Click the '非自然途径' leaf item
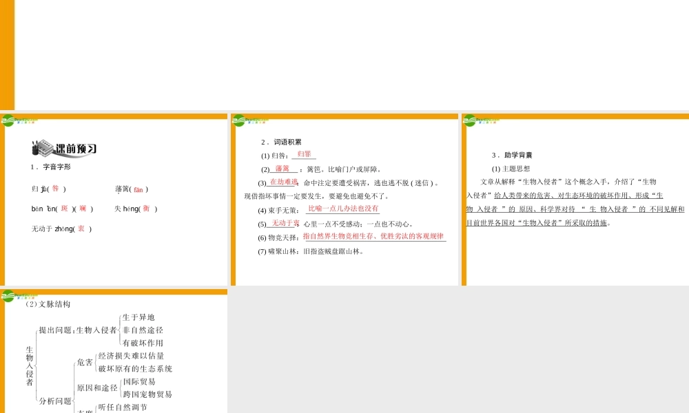Image resolution: width=689 pixels, height=413 pixels. point(143,330)
